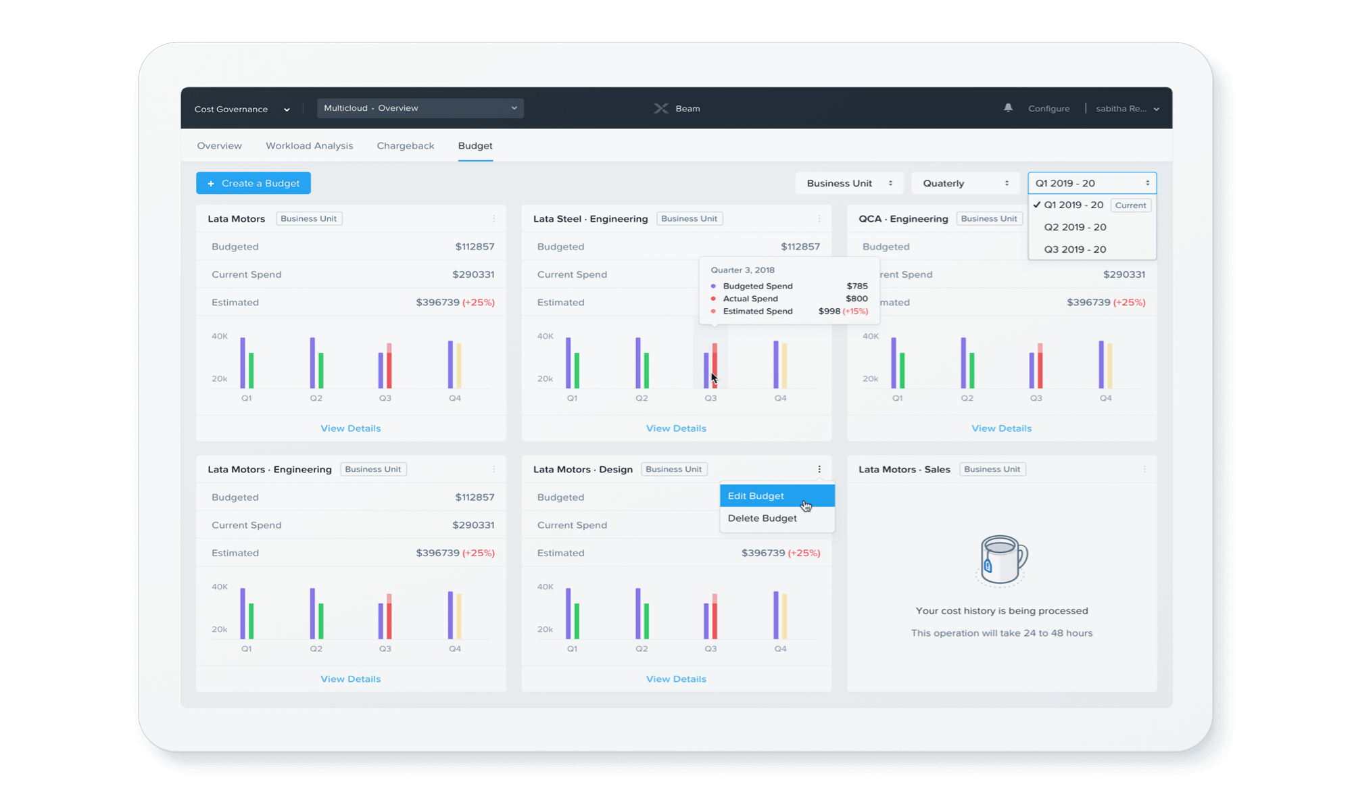Click the notification bell icon

pyautogui.click(x=1007, y=107)
